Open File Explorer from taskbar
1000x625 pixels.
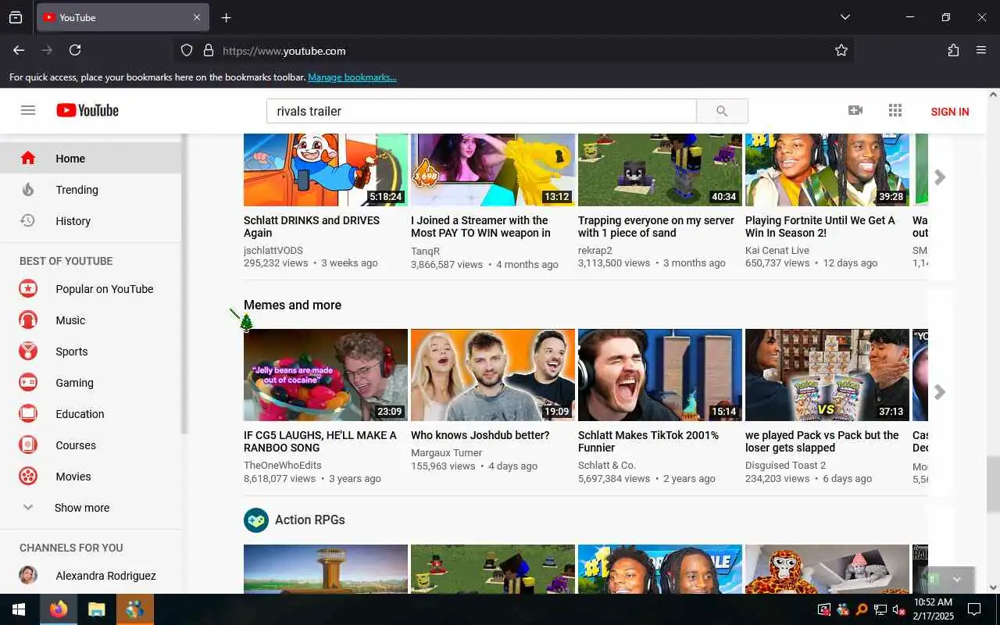pos(96,609)
